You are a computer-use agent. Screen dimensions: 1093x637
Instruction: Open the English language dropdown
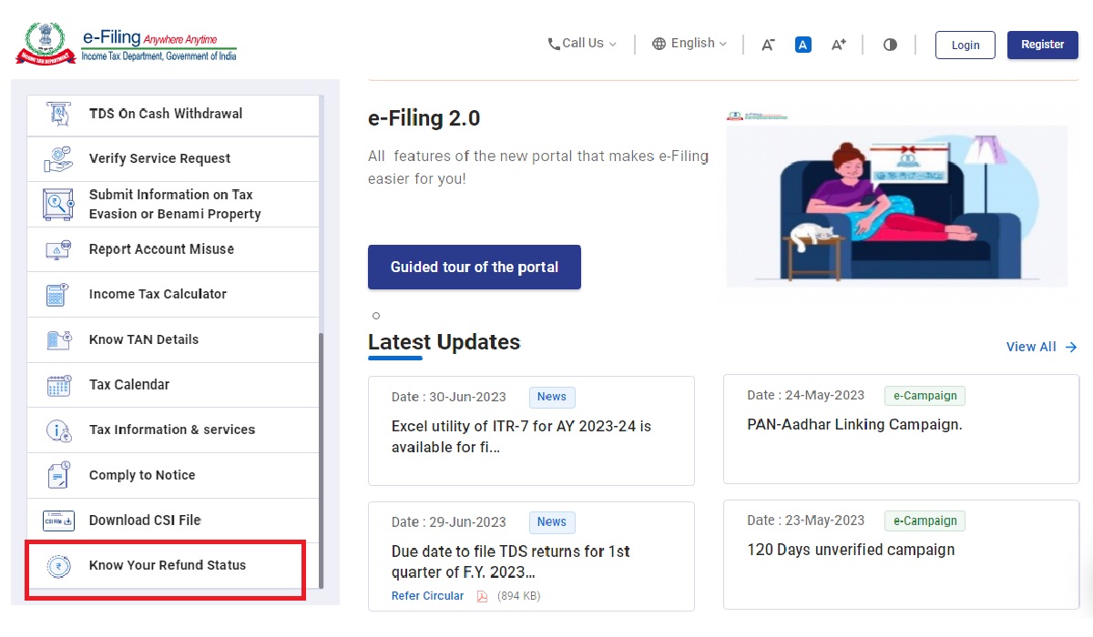coord(690,44)
